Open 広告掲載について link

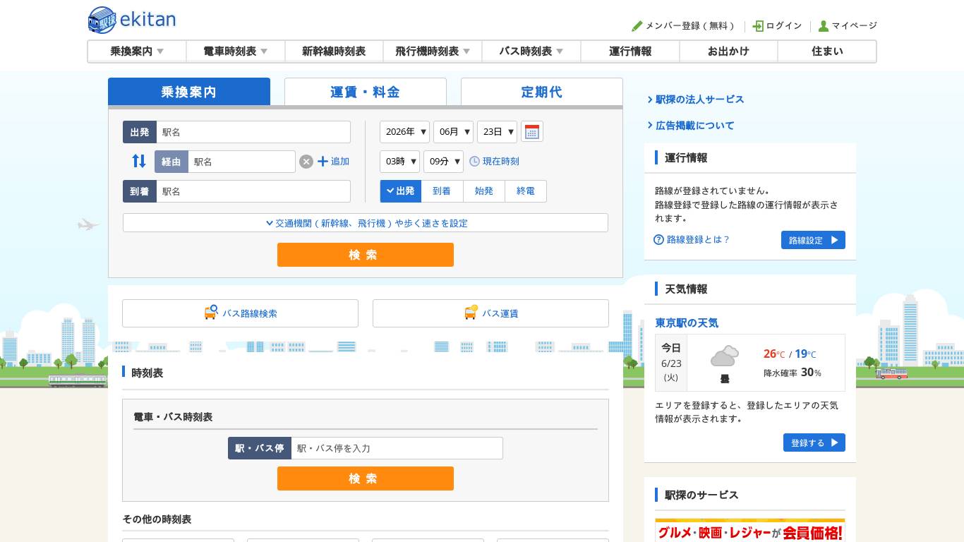tap(694, 126)
